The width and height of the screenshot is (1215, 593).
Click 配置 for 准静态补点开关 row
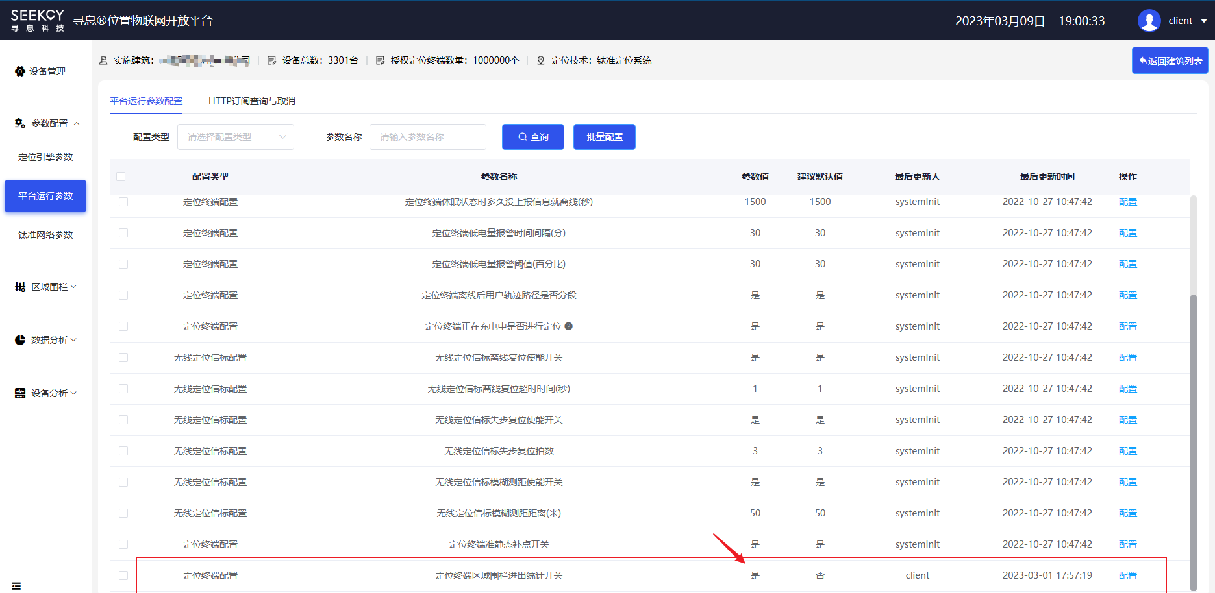(1128, 544)
